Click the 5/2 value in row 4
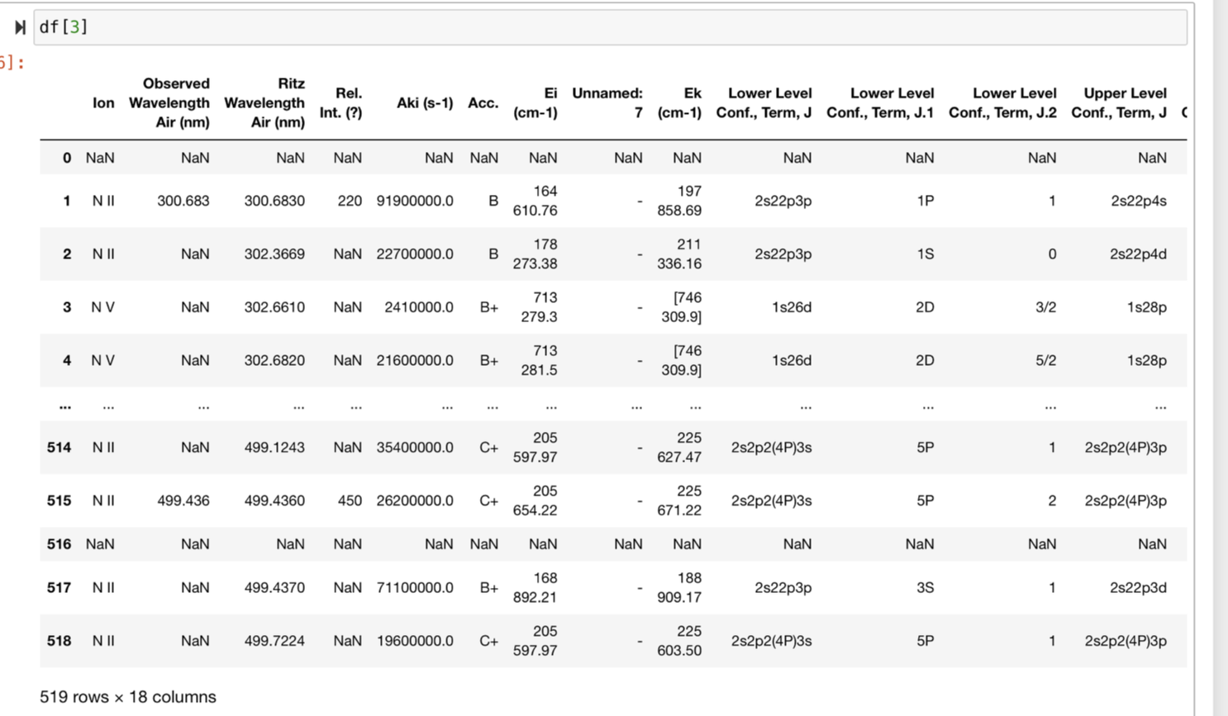This screenshot has height=716, width=1228. tap(1046, 361)
